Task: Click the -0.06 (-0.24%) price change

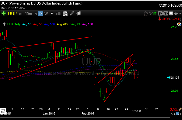Action: pos(171,19)
